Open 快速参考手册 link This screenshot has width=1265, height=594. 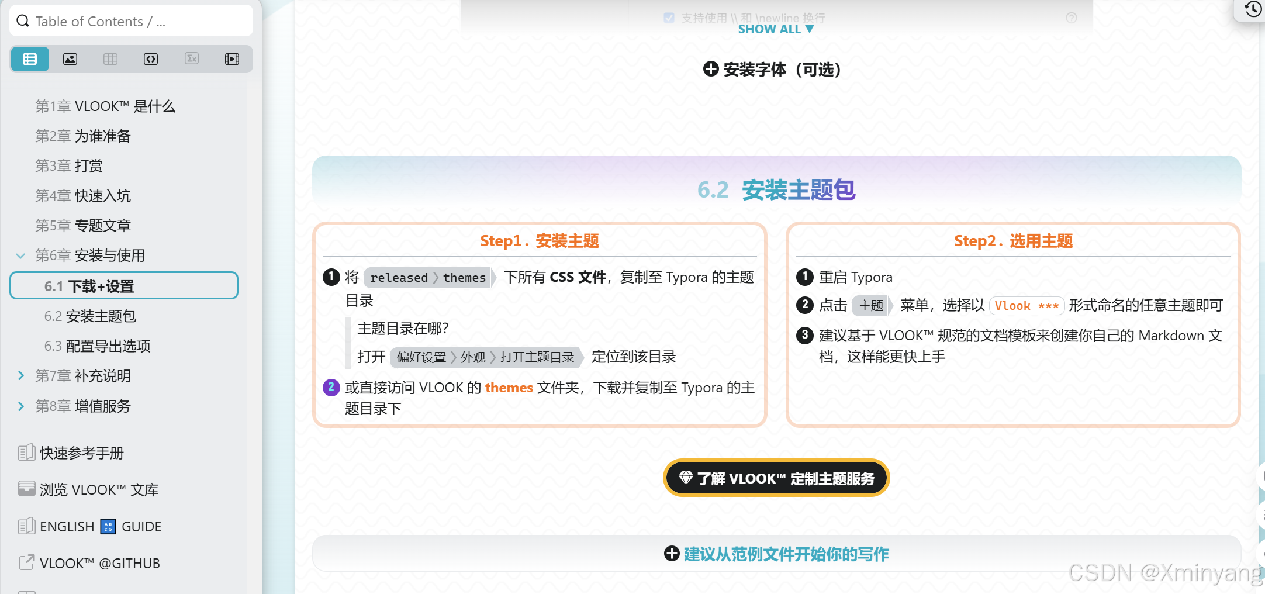pyautogui.click(x=82, y=453)
